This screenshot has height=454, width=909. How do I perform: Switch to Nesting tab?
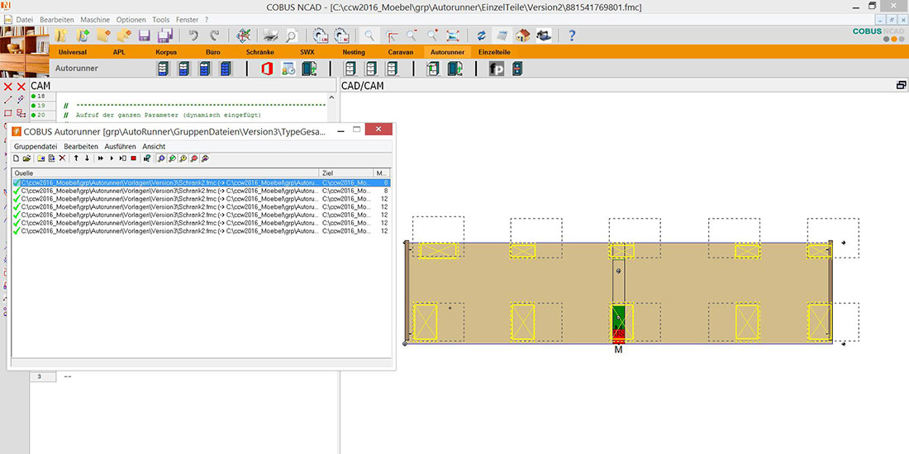pos(354,52)
